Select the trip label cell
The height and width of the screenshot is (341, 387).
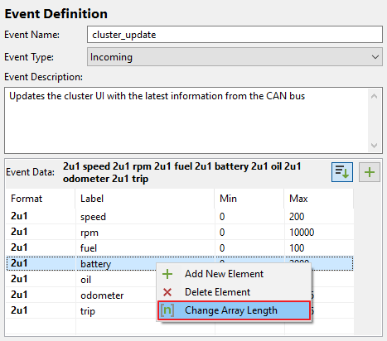point(116,311)
